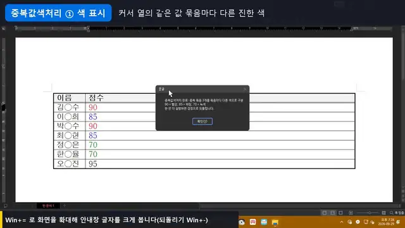Open the panda-face app in taskbar
Image resolution: width=405 pixels, height=228 pixels.
[242, 222]
